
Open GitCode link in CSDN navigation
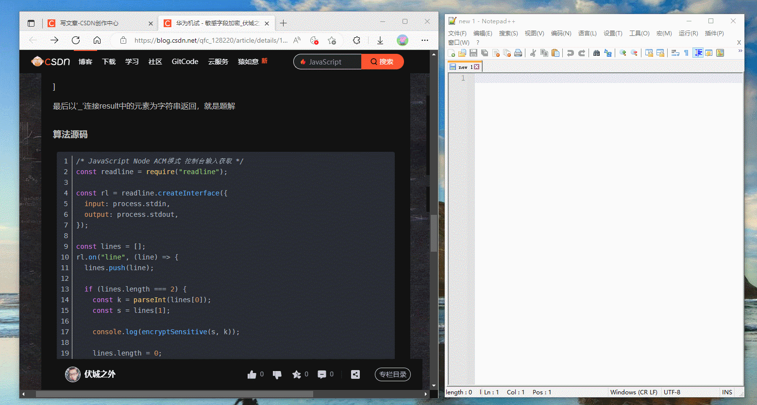pyautogui.click(x=185, y=62)
